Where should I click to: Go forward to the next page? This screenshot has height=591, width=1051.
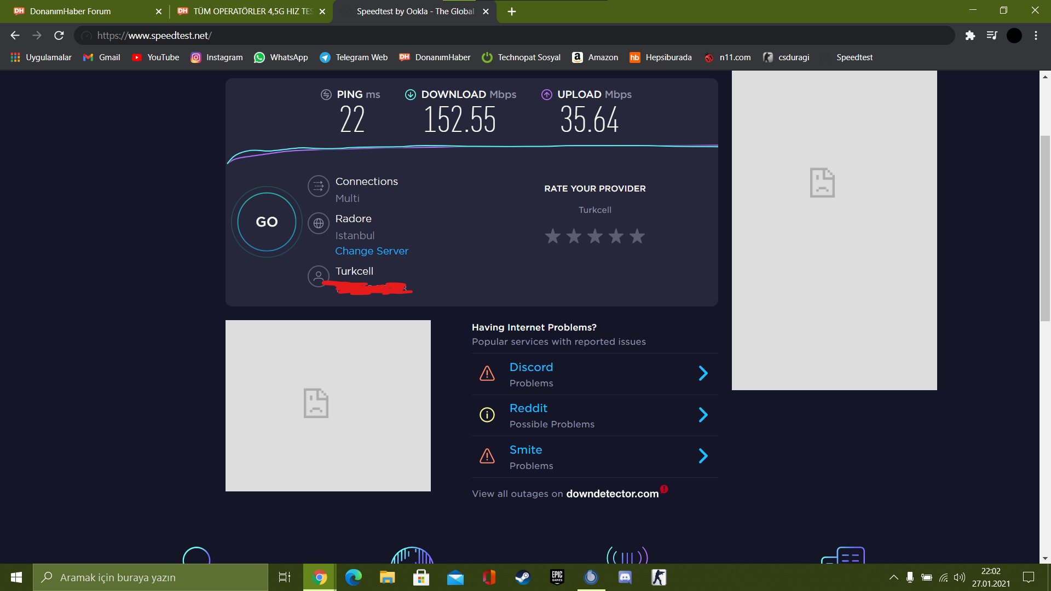click(37, 36)
